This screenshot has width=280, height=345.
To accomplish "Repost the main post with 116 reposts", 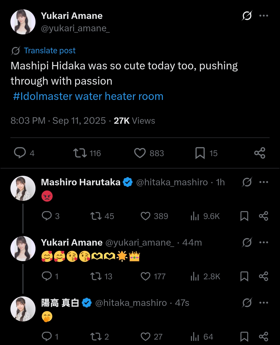I will coord(80,153).
